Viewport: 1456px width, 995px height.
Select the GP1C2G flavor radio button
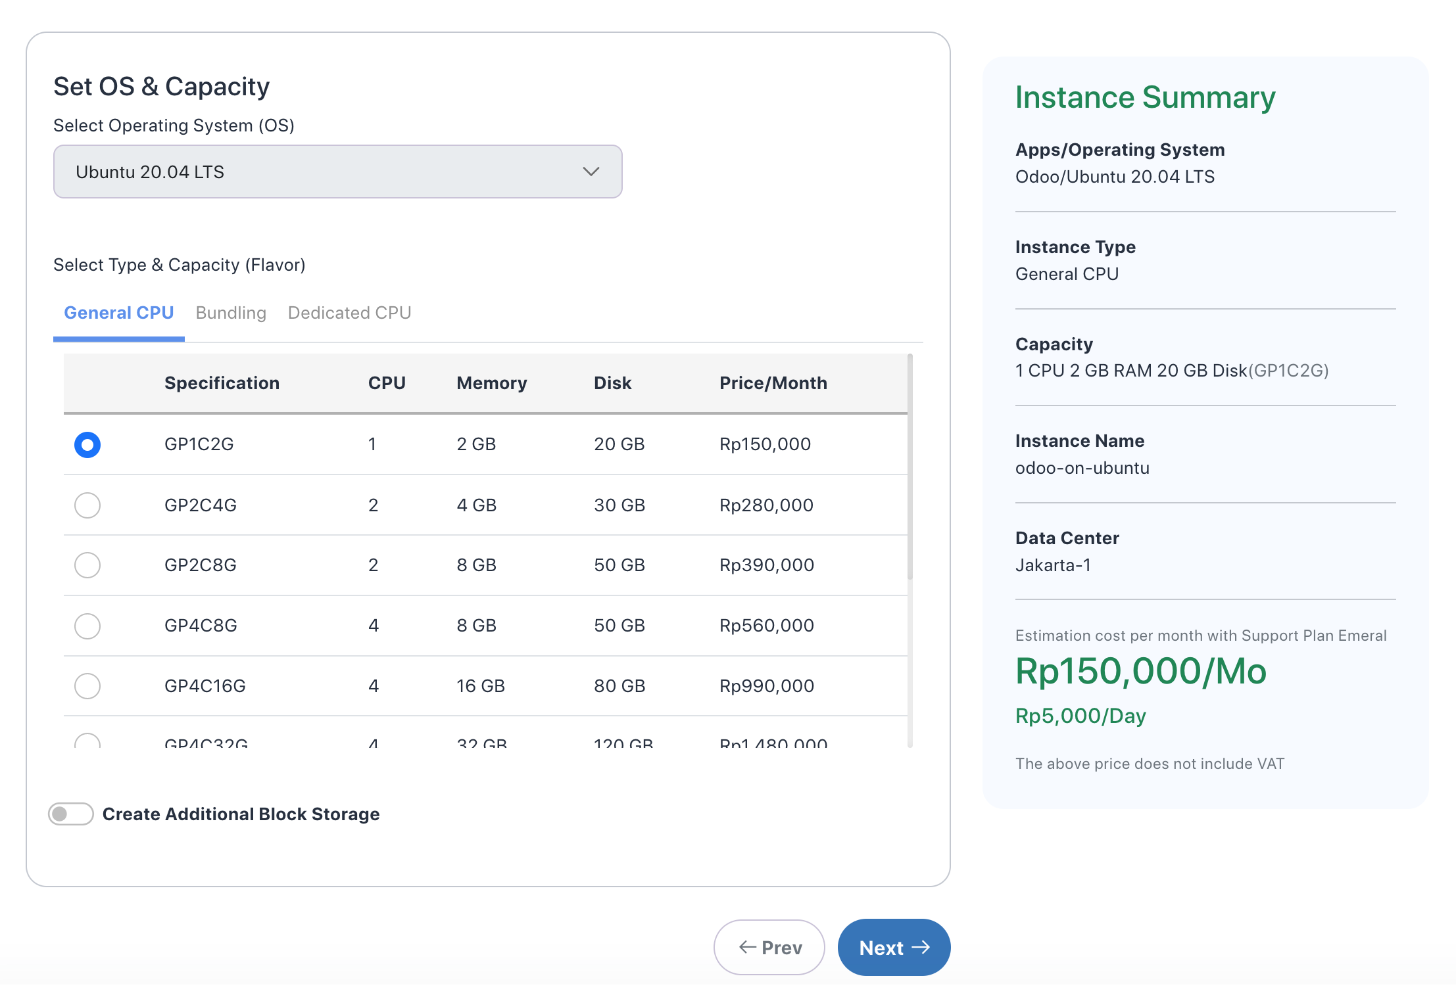(87, 444)
